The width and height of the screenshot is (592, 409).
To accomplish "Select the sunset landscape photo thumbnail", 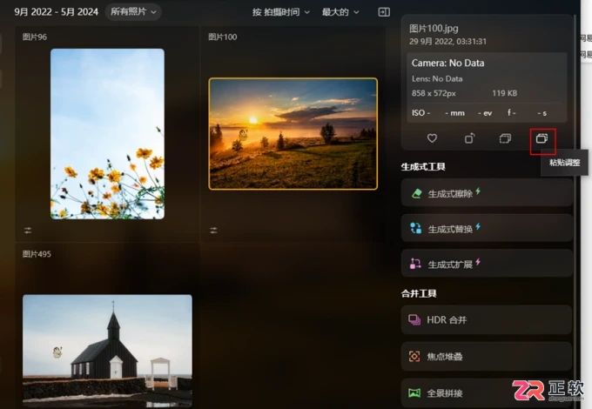I will pyautogui.click(x=293, y=133).
